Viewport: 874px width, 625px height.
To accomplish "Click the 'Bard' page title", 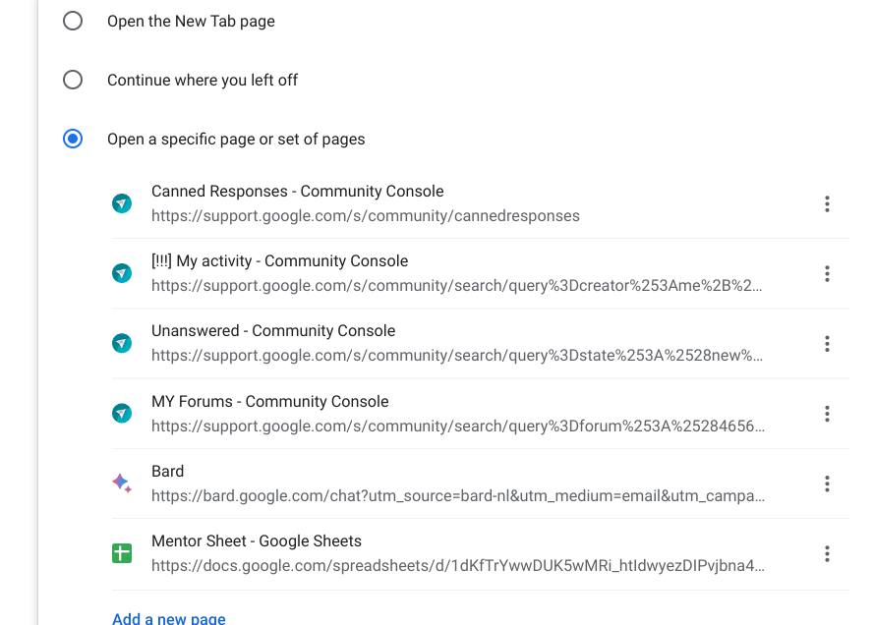I will (168, 472).
